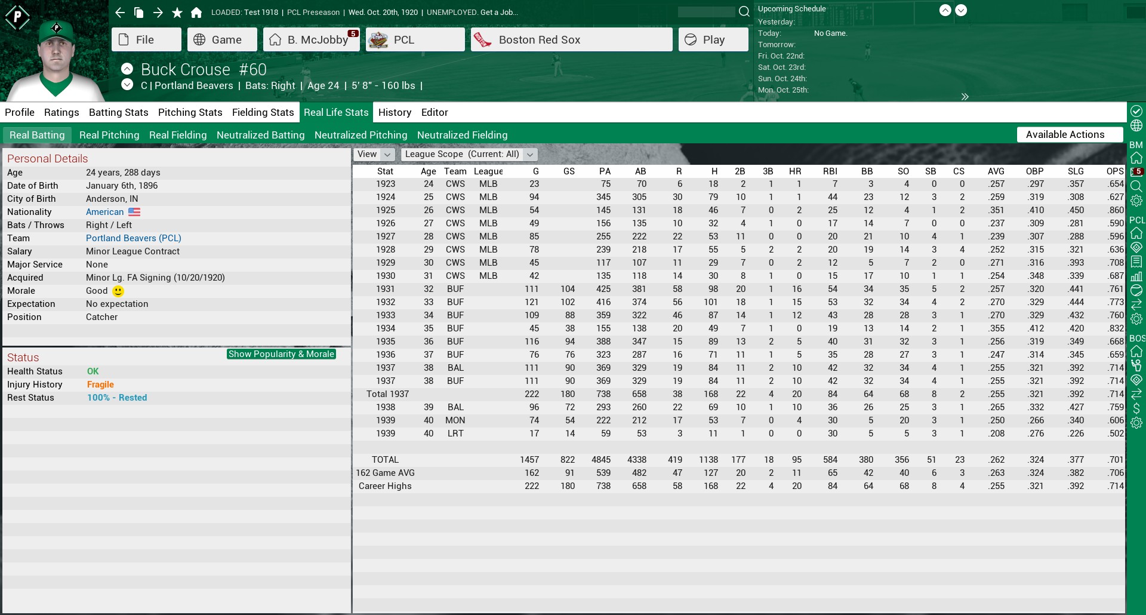This screenshot has height=615, width=1146.
Task: Click the star bookmark icon
Action: click(x=177, y=12)
